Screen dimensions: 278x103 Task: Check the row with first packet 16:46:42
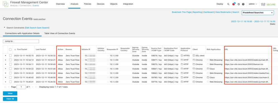pyautogui.click(x=10, y=77)
